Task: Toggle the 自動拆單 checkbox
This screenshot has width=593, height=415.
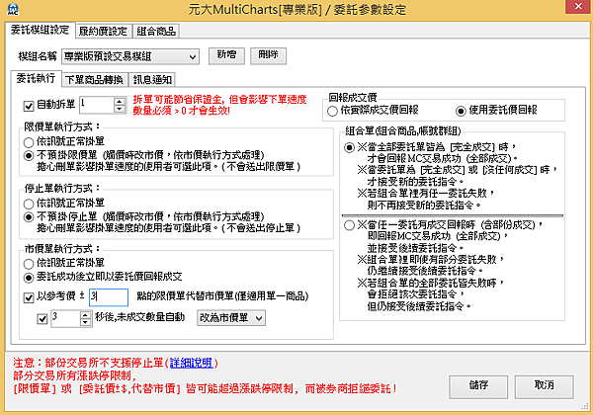Action: tap(29, 106)
